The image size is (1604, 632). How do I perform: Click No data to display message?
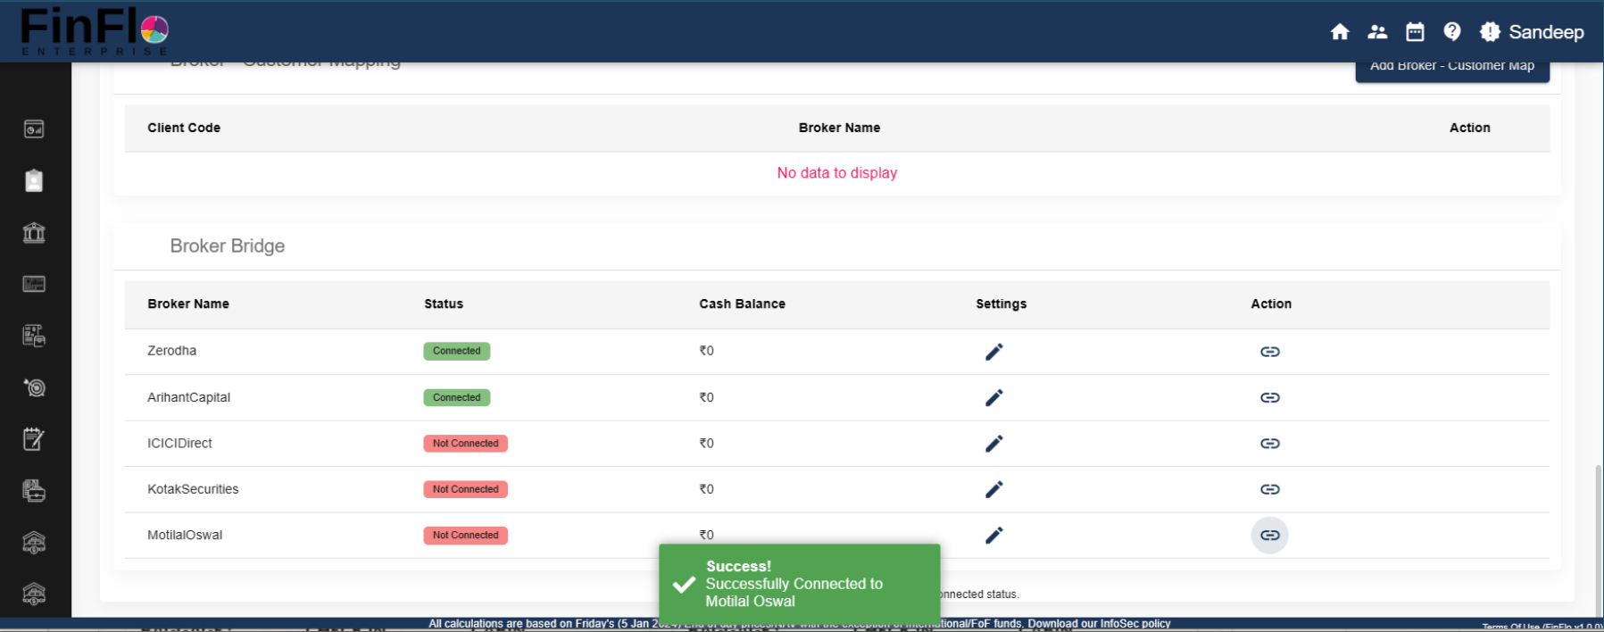click(x=837, y=173)
